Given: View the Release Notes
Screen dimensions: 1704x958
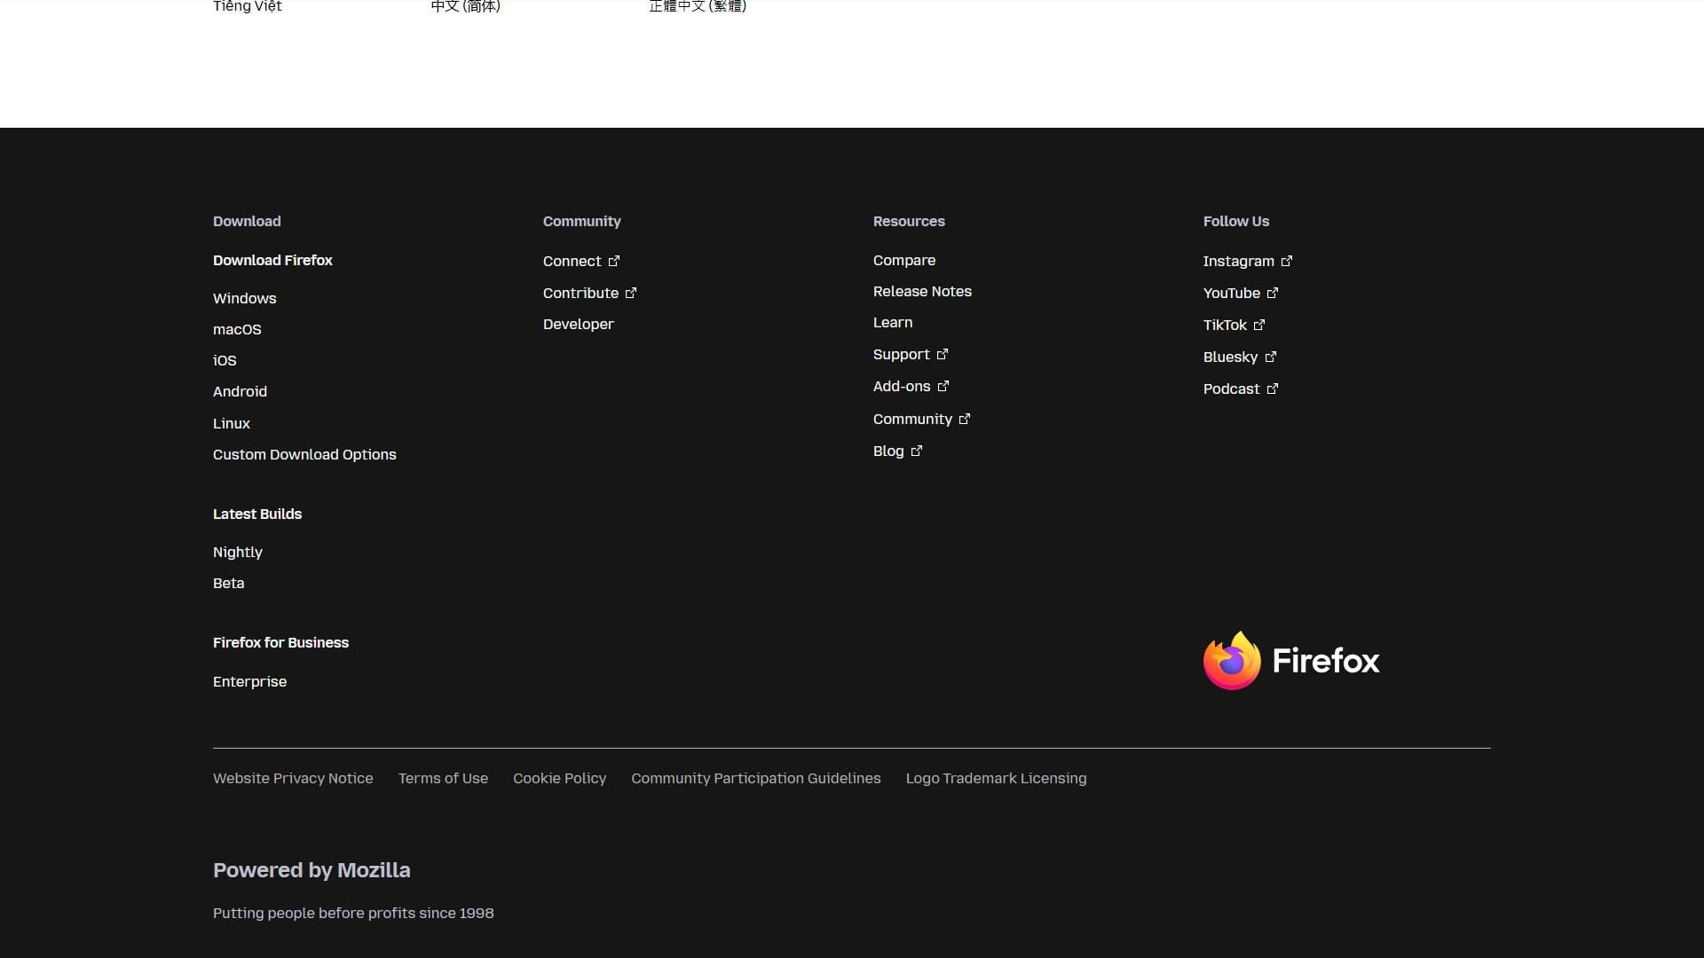Looking at the screenshot, I should 922,291.
